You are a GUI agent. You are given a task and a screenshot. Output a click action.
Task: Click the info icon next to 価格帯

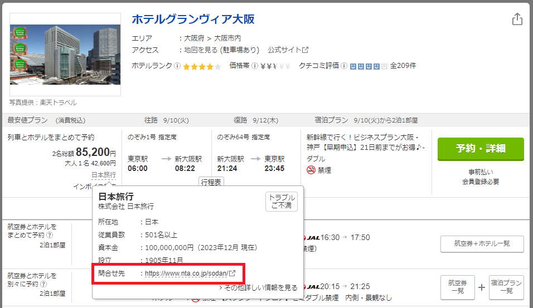tap(254, 66)
